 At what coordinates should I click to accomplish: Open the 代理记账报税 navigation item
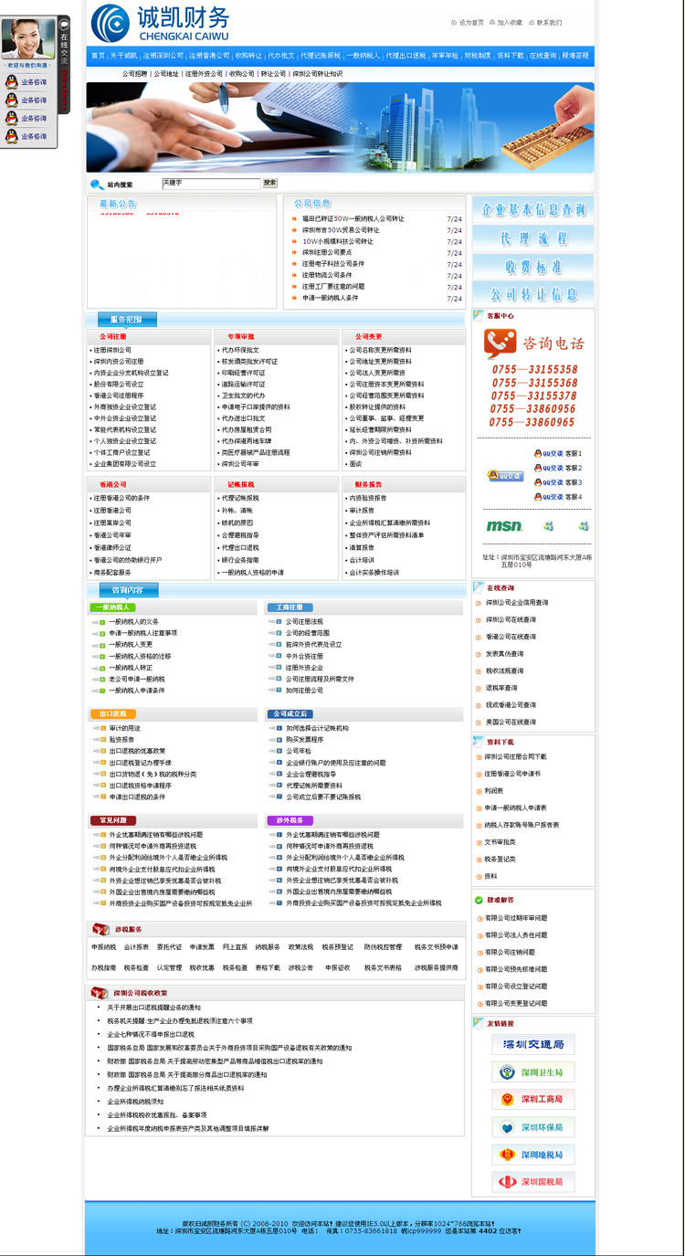pos(321,56)
